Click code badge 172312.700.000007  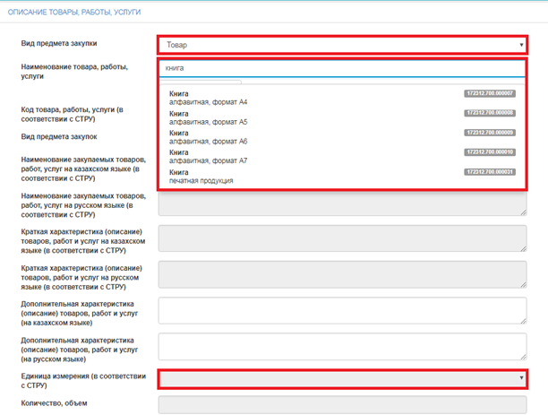pos(490,93)
